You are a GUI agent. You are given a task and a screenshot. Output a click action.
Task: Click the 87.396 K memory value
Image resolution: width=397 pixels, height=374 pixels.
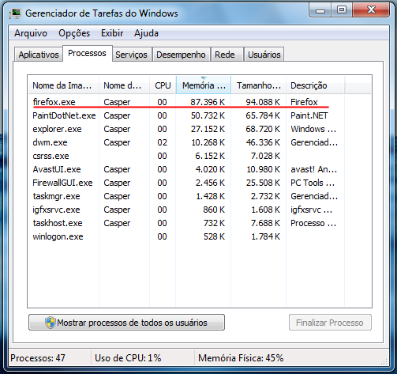(x=208, y=102)
